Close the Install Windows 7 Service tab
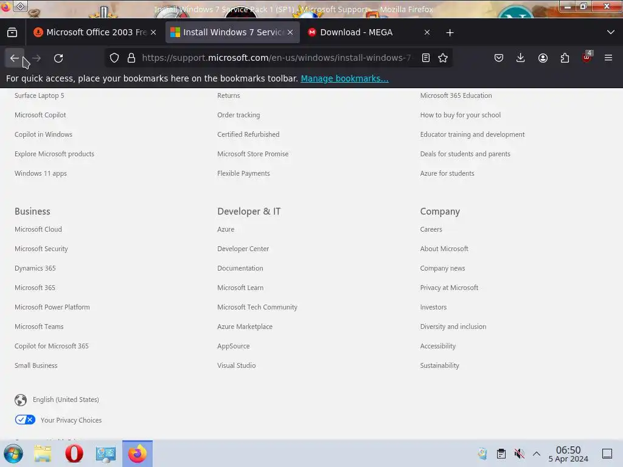 point(290,33)
